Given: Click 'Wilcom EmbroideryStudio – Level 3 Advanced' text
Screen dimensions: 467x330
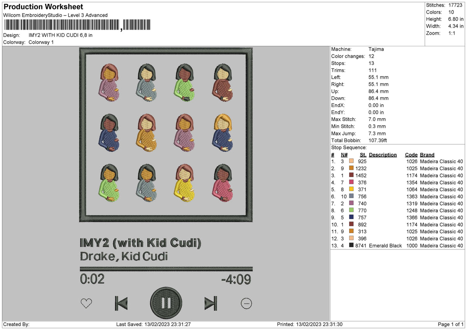Looking at the screenshot, I should [55, 15].
